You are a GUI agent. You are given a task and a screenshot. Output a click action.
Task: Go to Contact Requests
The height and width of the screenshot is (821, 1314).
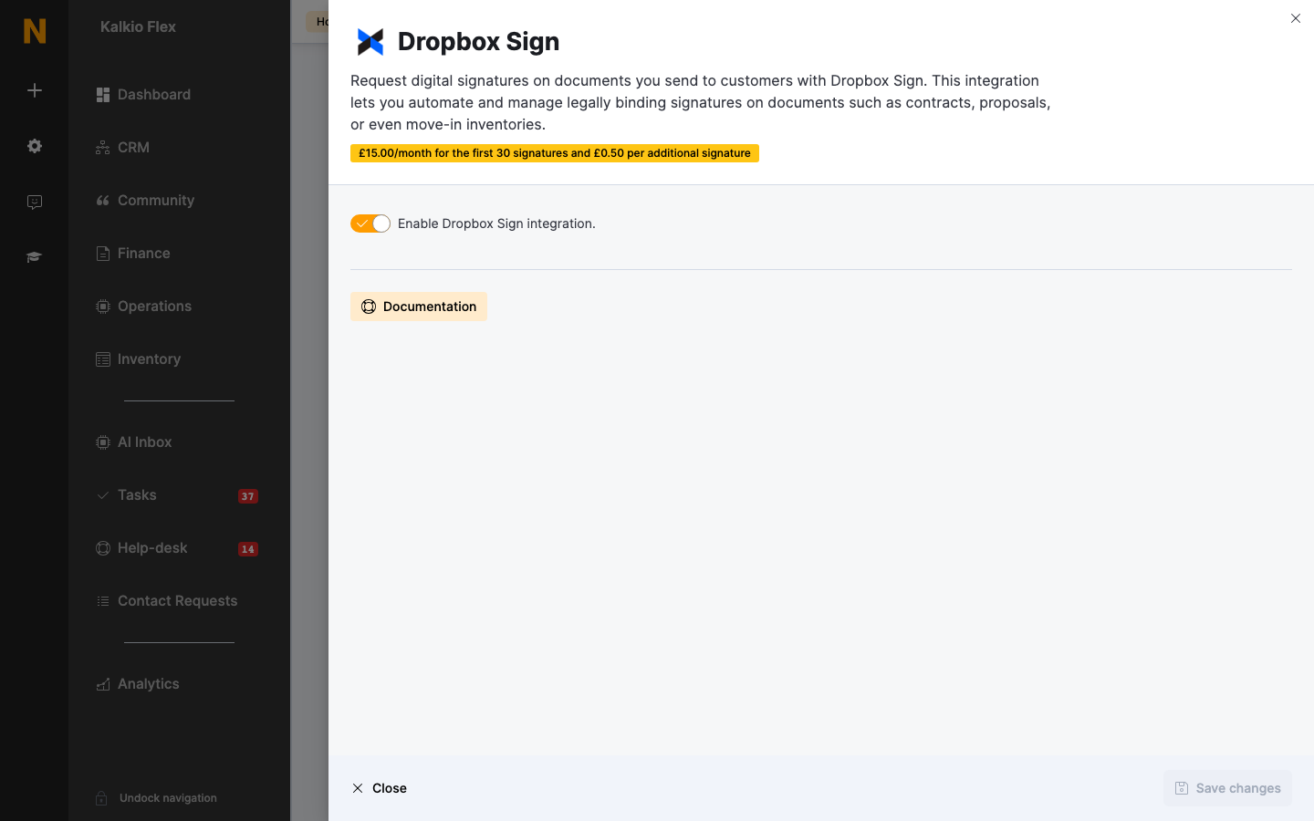pyautogui.click(x=179, y=601)
